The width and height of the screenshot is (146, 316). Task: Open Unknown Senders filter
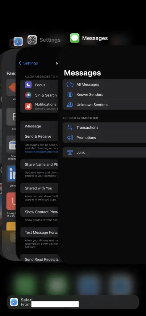pyautogui.click(x=104, y=105)
